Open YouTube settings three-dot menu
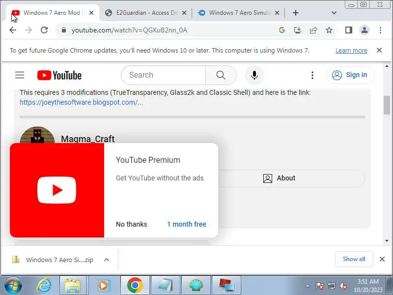This screenshot has height=295, width=393. [312, 75]
